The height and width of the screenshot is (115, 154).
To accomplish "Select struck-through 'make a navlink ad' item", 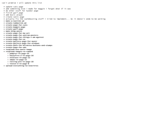I will (x=15, y=21).
